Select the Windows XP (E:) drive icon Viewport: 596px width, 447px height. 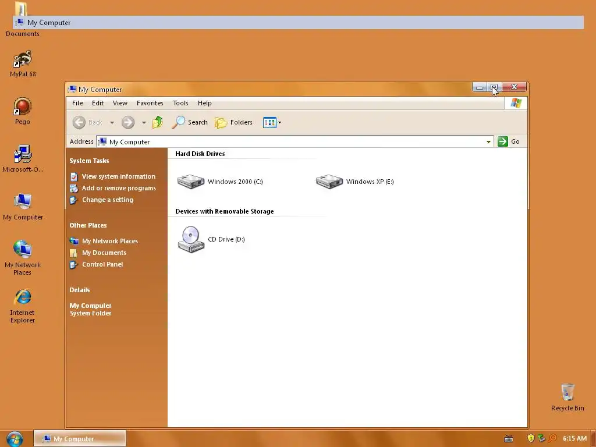coord(329,182)
